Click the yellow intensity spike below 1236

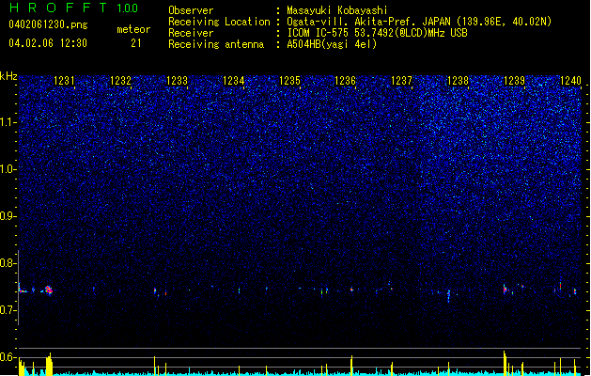click(x=351, y=365)
